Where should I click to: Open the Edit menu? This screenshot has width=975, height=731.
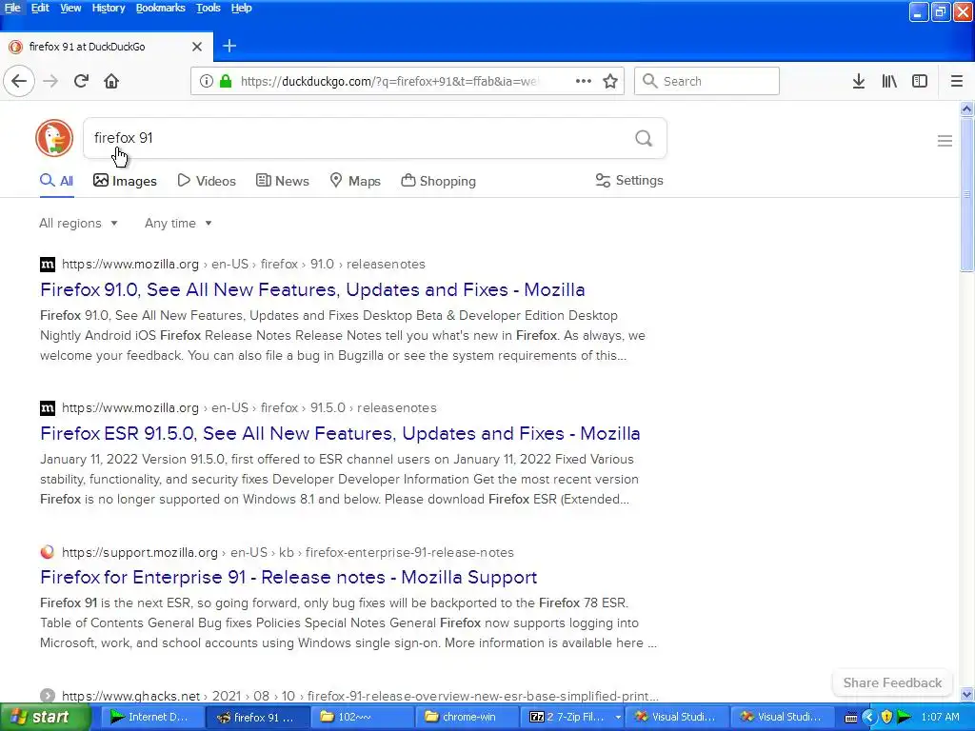40,8
